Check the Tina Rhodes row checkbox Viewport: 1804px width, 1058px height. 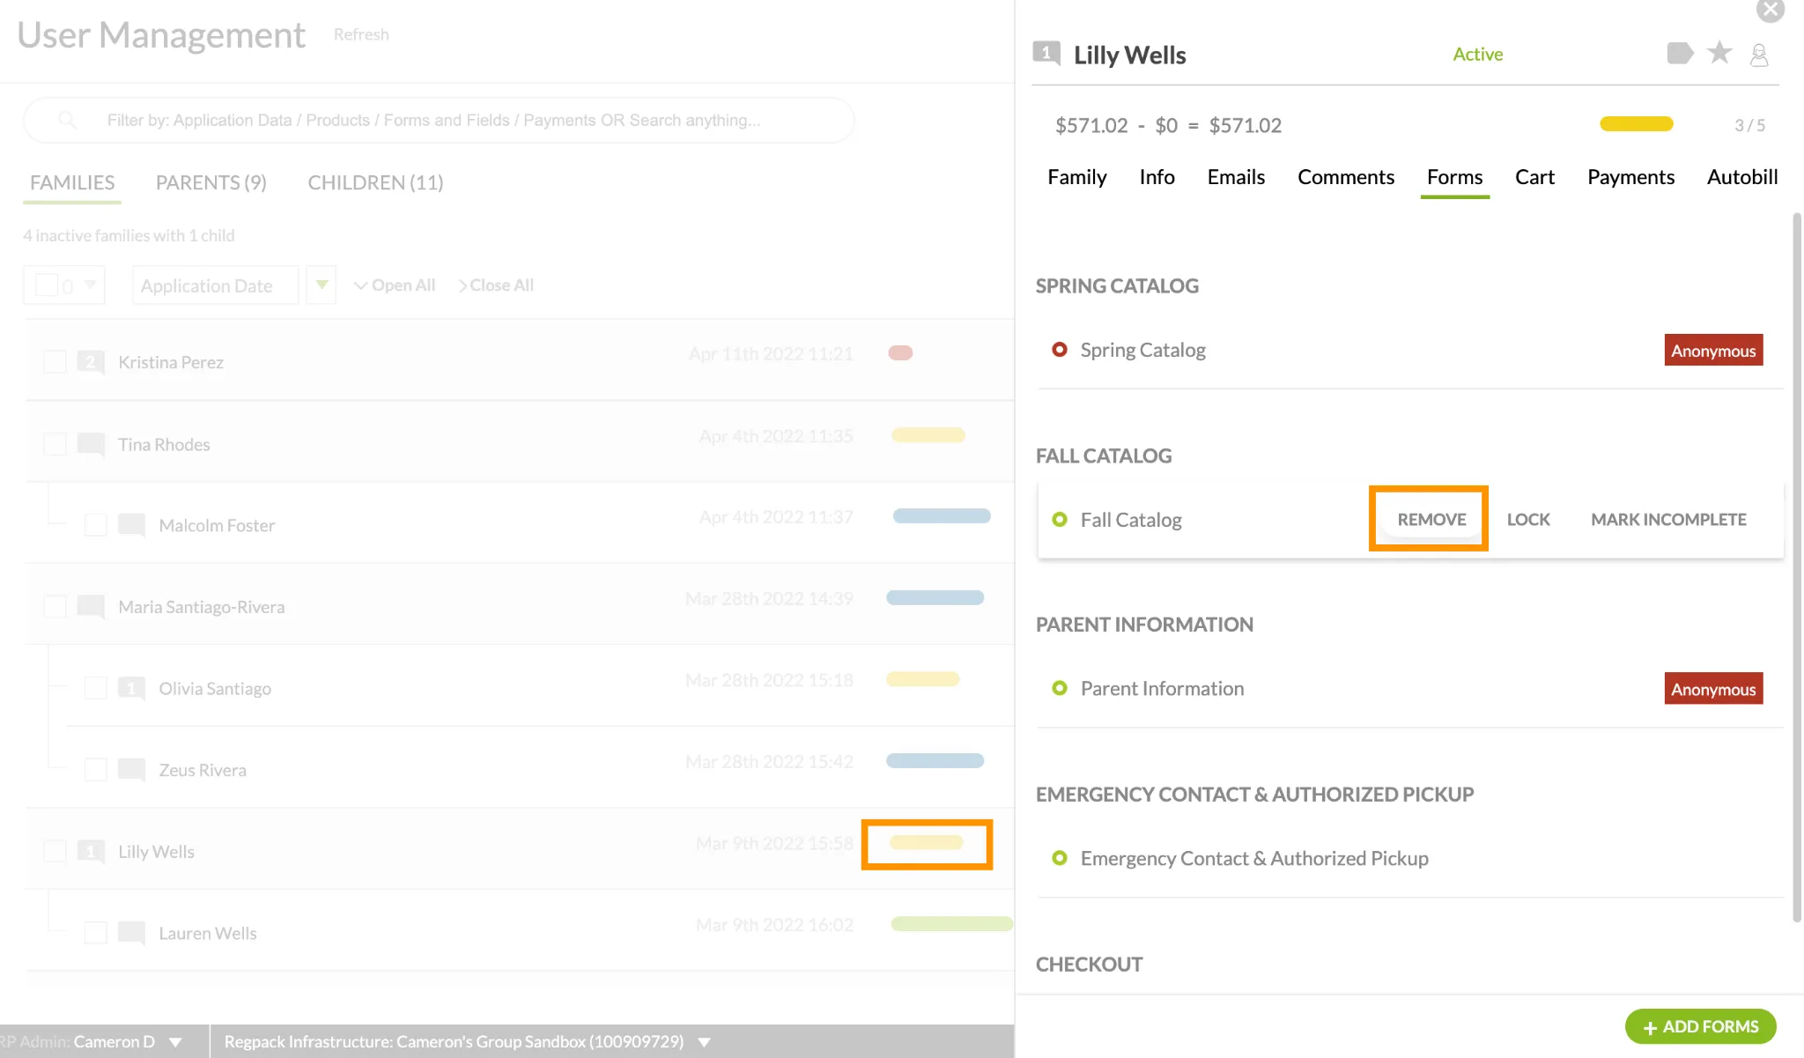pyautogui.click(x=55, y=444)
